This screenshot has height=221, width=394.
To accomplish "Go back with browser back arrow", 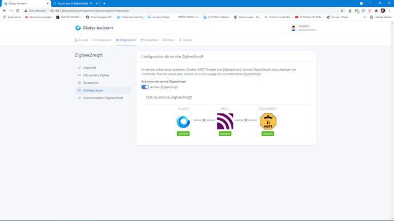I will tap(4, 11).
